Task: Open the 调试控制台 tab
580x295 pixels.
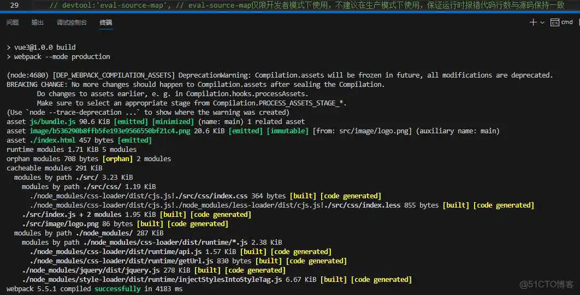Action: click(72, 22)
